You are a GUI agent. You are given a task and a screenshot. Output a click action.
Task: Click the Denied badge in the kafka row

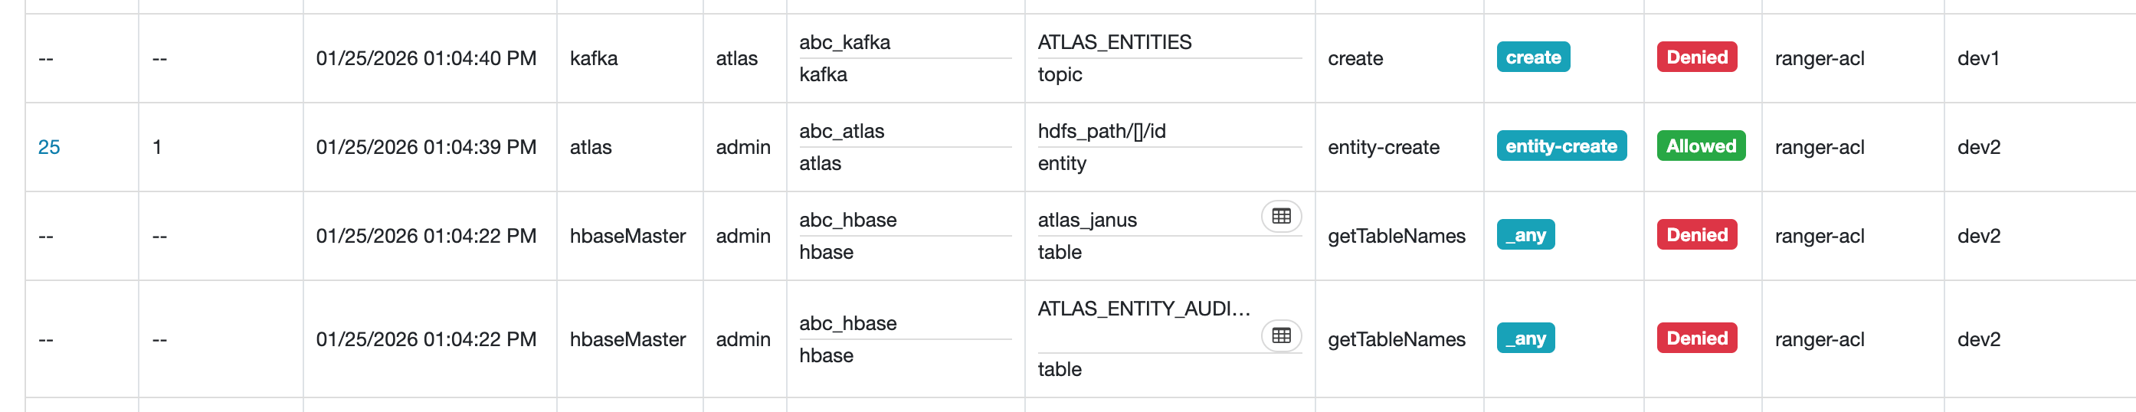point(1696,57)
